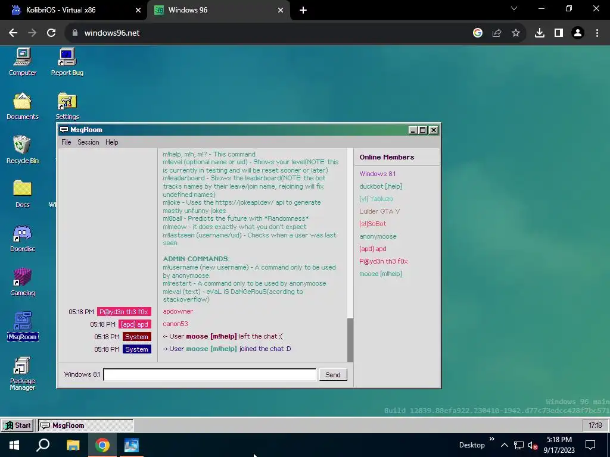Open the Settings desktop icon
The height and width of the screenshot is (457, 610).
click(67, 106)
